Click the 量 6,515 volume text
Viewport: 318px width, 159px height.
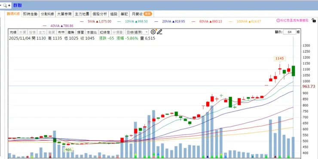147,38
